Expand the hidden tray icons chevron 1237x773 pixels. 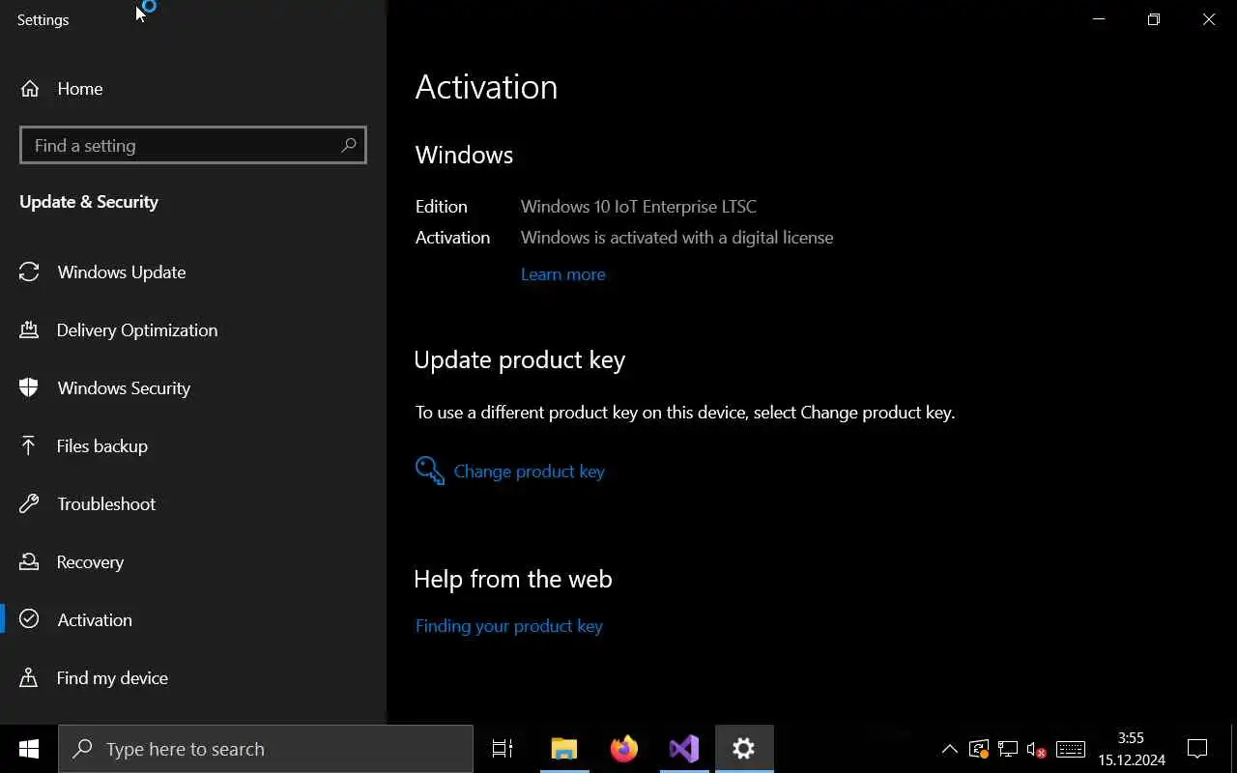point(950,749)
